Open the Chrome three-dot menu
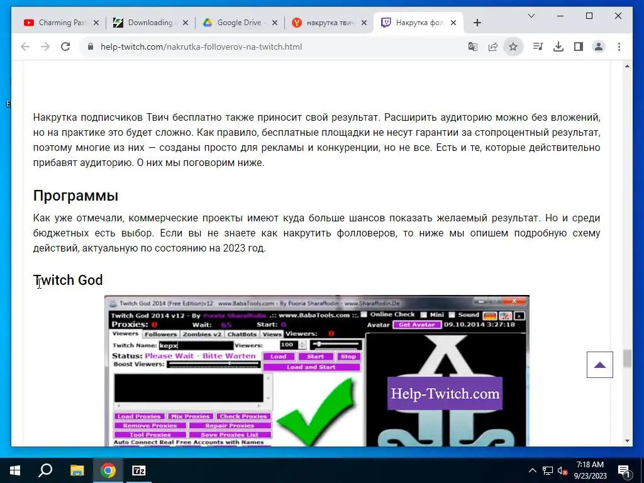This screenshot has width=644, height=483. (x=619, y=47)
